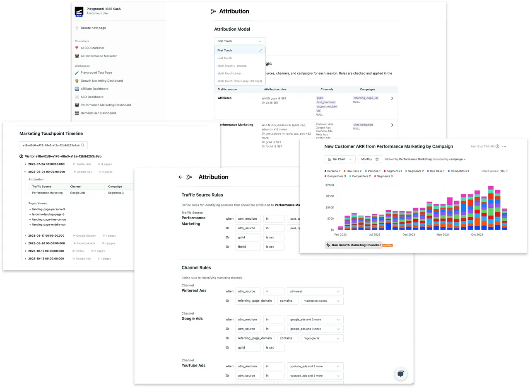Open AI SEO Marketer coworker icon
530x388 pixels.
tap(77, 48)
